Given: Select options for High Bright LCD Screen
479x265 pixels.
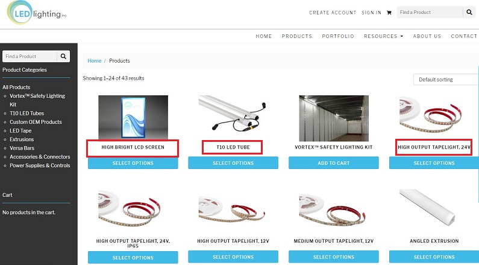Looking at the screenshot, I should [133, 163].
